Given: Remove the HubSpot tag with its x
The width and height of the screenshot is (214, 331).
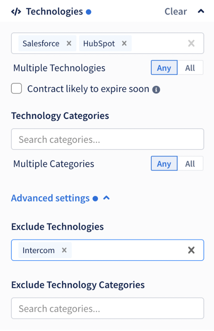Looking at the screenshot, I should [124, 43].
